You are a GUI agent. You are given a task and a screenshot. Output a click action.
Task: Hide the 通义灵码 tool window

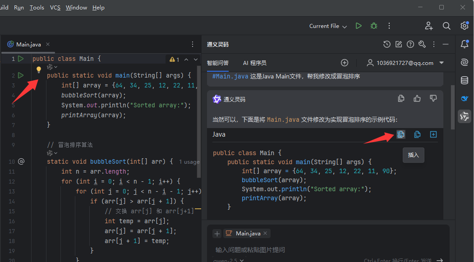[x=445, y=44]
